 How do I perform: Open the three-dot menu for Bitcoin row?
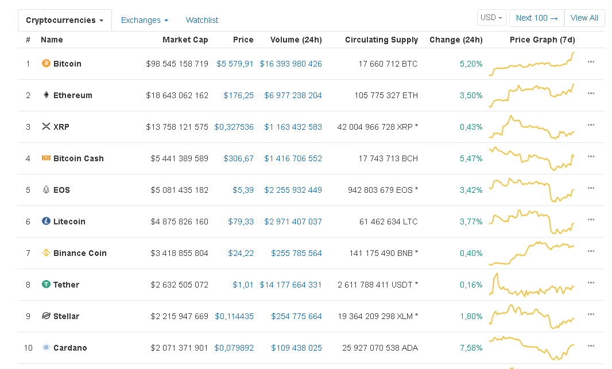tap(591, 62)
